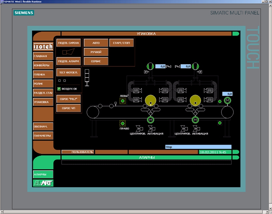Screen dimensions: 272x214
Task: Toggle the ЛЕВЫЙ green sensor indicator
Action: (x=123, y=101)
